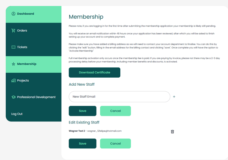
Task: Click the Tickets icon in sidebar
Action: pyautogui.click(x=14, y=47)
